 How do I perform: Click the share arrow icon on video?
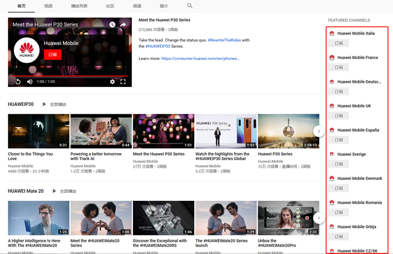(124, 25)
